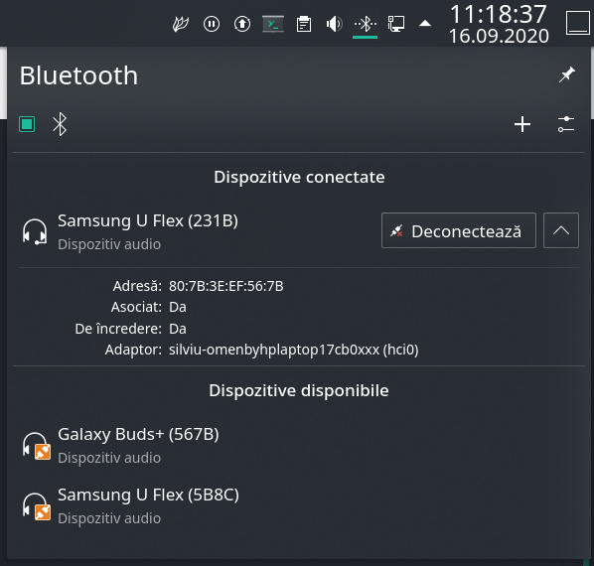Click the show desktop panel icon

pyautogui.click(x=577, y=23)
